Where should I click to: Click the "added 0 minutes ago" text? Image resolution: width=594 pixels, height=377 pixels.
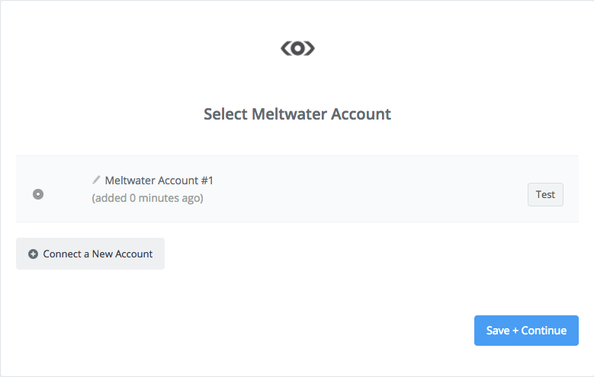click(147, 198)
